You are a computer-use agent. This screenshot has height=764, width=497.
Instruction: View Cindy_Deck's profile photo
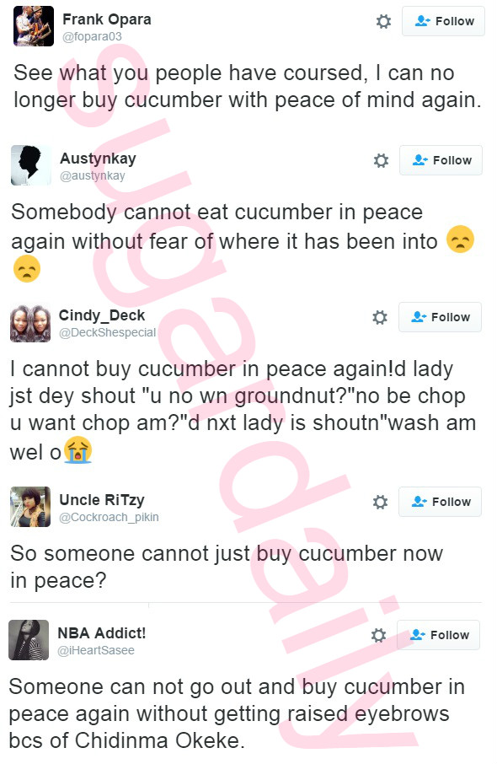[x=30, y=322]
